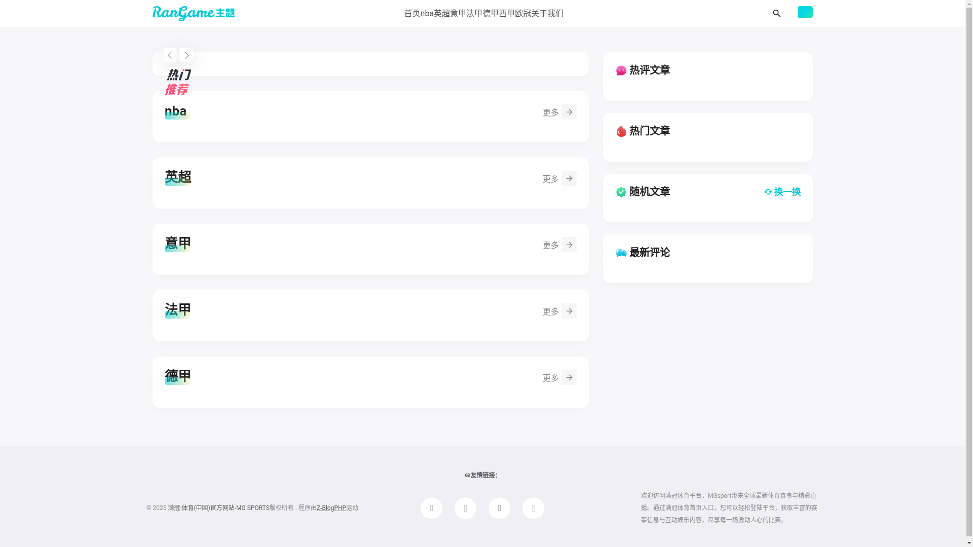Click the 最新评论 sidebar title
The height and width of the screenshot is (547, 973).
(x=649, y=252)
